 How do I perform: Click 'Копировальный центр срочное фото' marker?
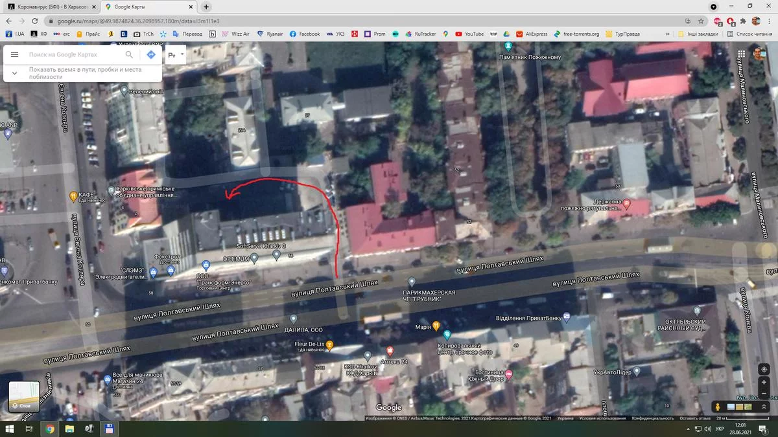coord(447,335)
